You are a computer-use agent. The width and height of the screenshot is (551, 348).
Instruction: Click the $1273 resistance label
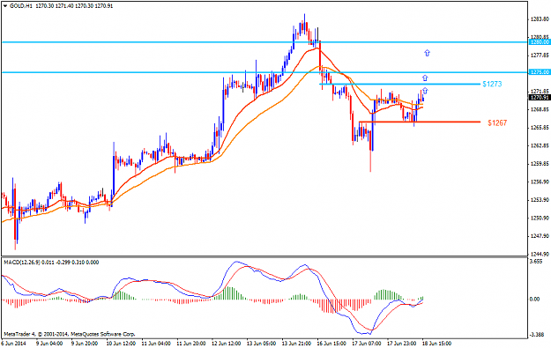tap(492, 84)
